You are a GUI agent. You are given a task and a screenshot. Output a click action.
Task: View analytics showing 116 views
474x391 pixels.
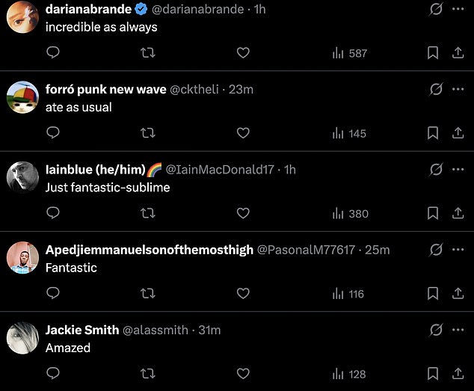348,294
